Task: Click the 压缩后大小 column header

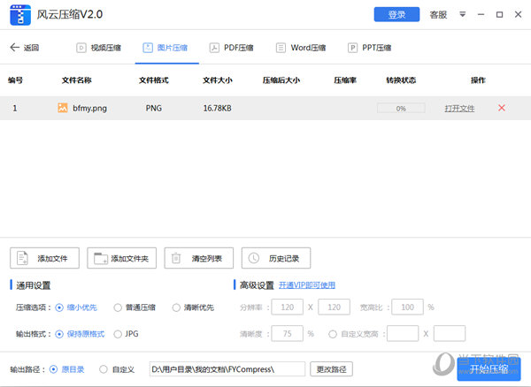Action: point(281,80)
